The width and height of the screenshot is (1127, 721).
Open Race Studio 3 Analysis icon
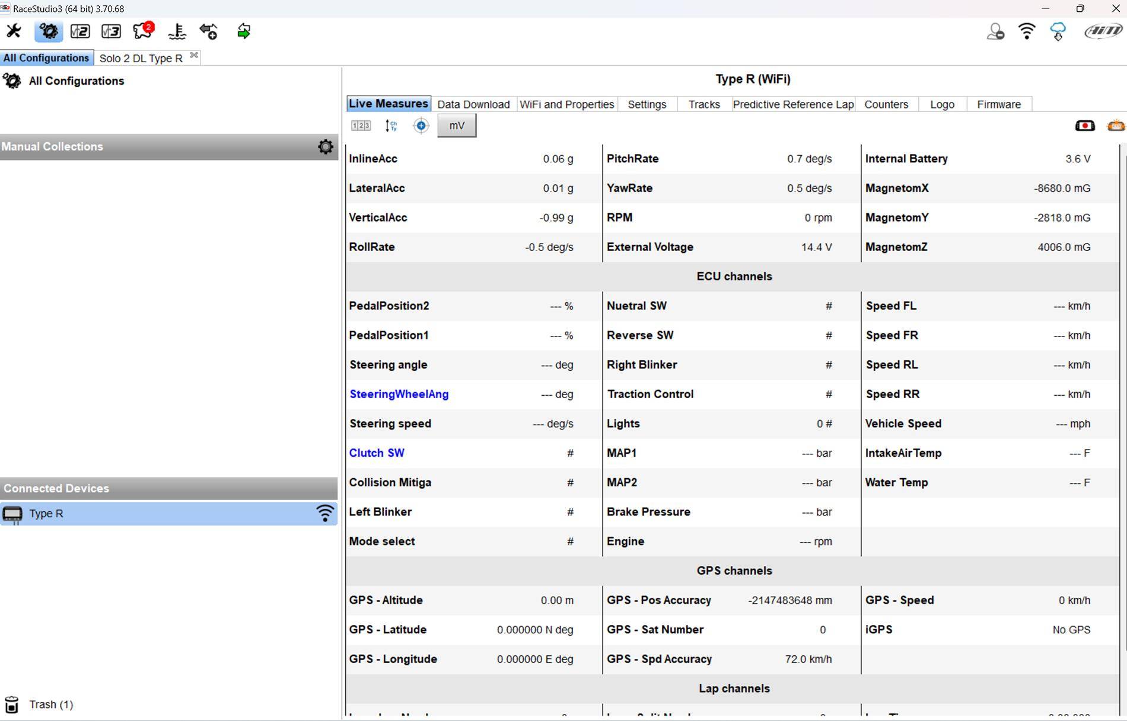111,31
